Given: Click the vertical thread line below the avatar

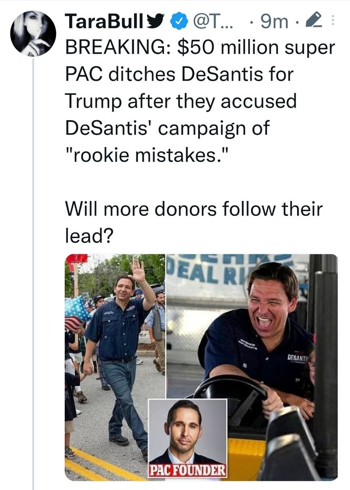Looking at the screenshot, I should tap(33, 268).
